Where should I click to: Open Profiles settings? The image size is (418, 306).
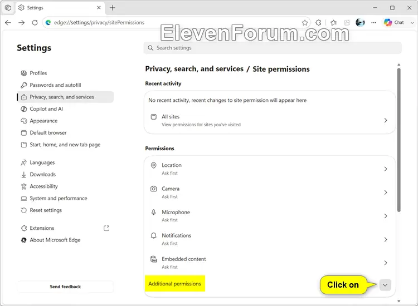65,73
